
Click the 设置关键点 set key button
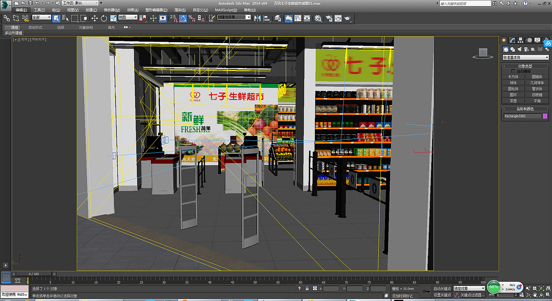tap(442, 295)
